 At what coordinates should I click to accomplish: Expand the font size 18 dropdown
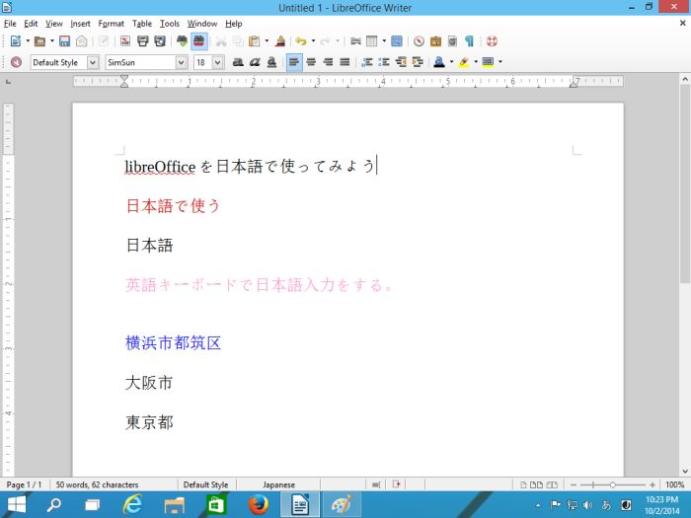[218, 62]
